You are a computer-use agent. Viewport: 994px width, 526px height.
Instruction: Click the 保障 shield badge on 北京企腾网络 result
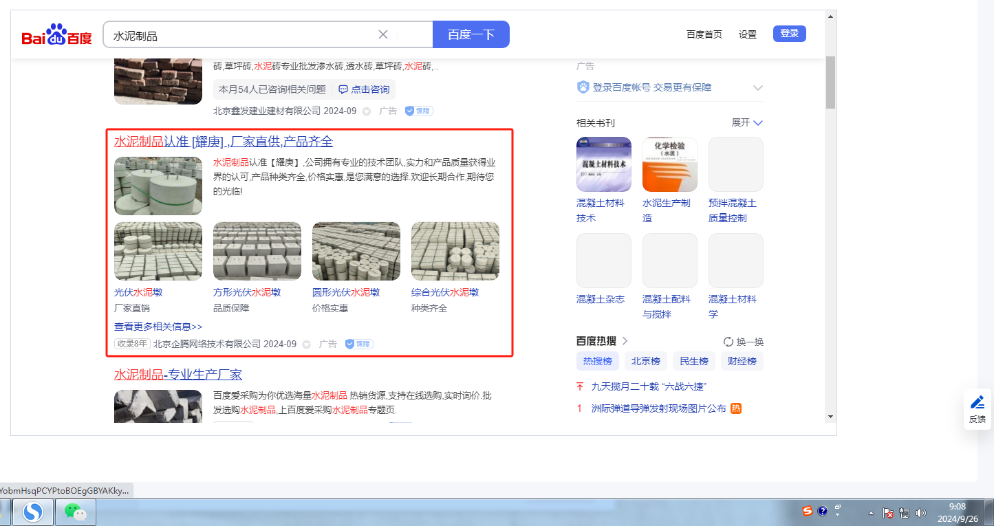(x=359, y=344)
